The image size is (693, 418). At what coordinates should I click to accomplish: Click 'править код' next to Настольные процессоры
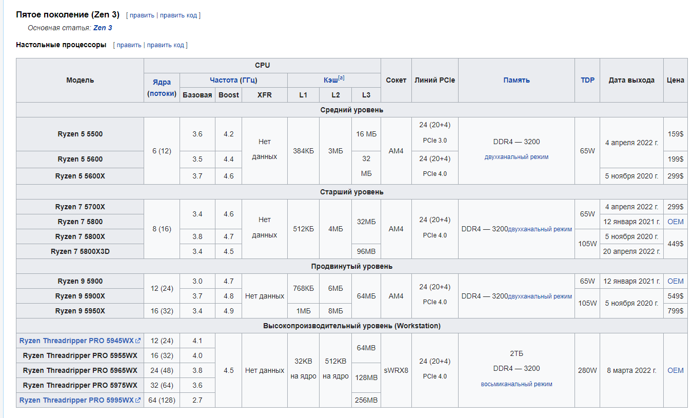point(166,45)
